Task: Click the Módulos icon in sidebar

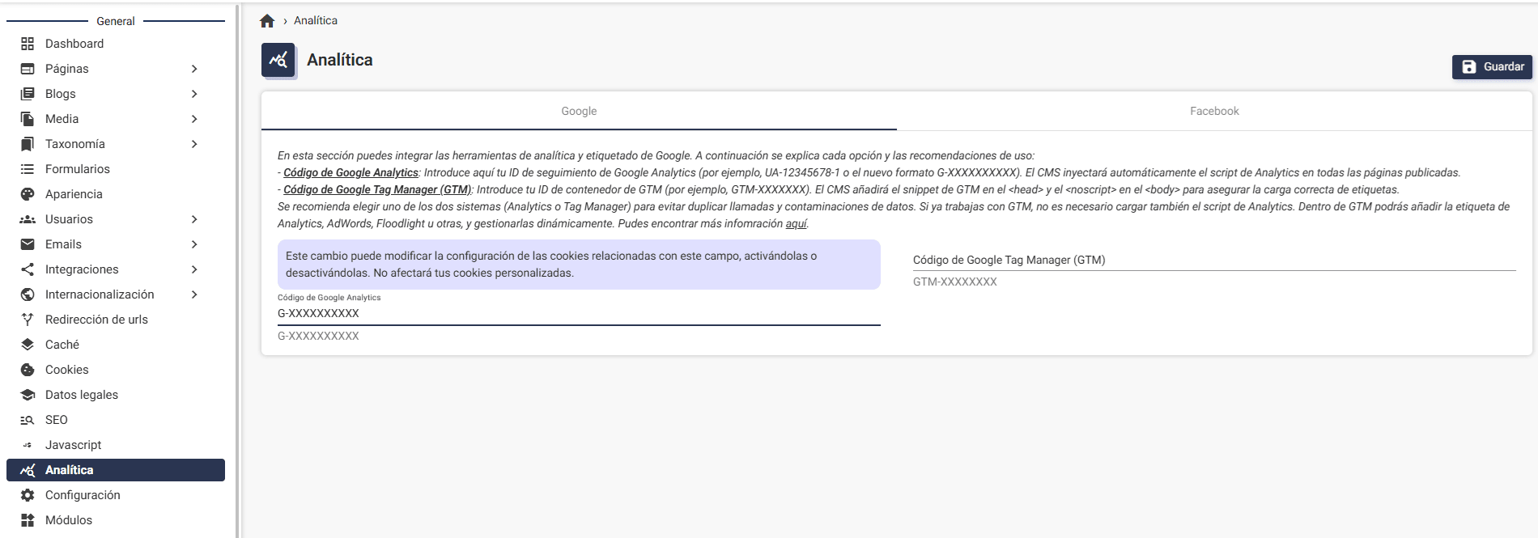Action: pos(28,520)
